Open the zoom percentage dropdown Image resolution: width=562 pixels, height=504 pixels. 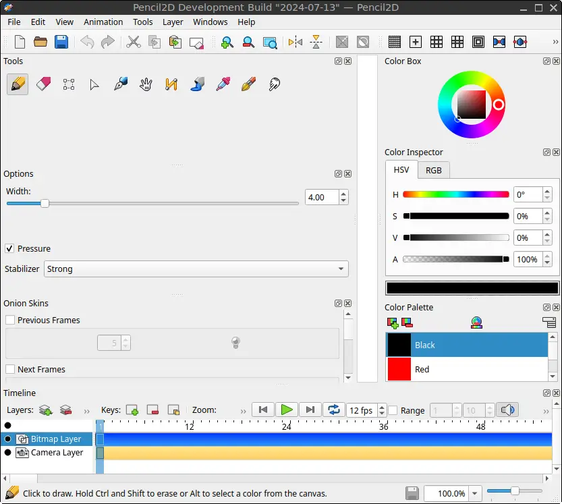click(474, 494)
